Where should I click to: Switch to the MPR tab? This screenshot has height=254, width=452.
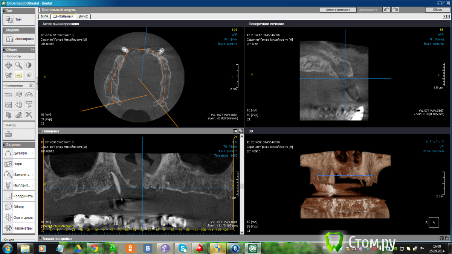[x=44, y=17]
